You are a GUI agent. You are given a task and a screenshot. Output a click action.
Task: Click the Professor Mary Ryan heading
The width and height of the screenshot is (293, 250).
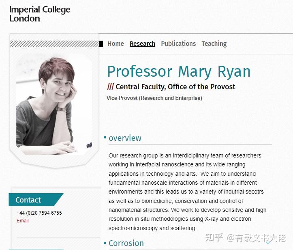pos(179,71)
